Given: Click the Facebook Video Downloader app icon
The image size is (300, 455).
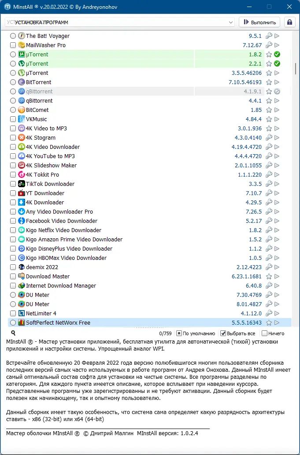Looking at the screenshot, I should pyautogui.click(x=22, y=221).
